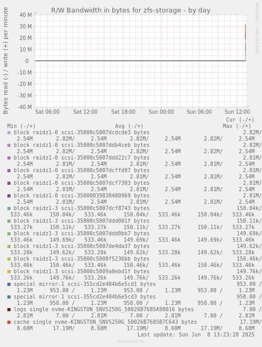Viewport: 262px width, 347px height.
Task: Click green swatch for scsi-35000c5007dcf8743
Action: pos(9,209)
